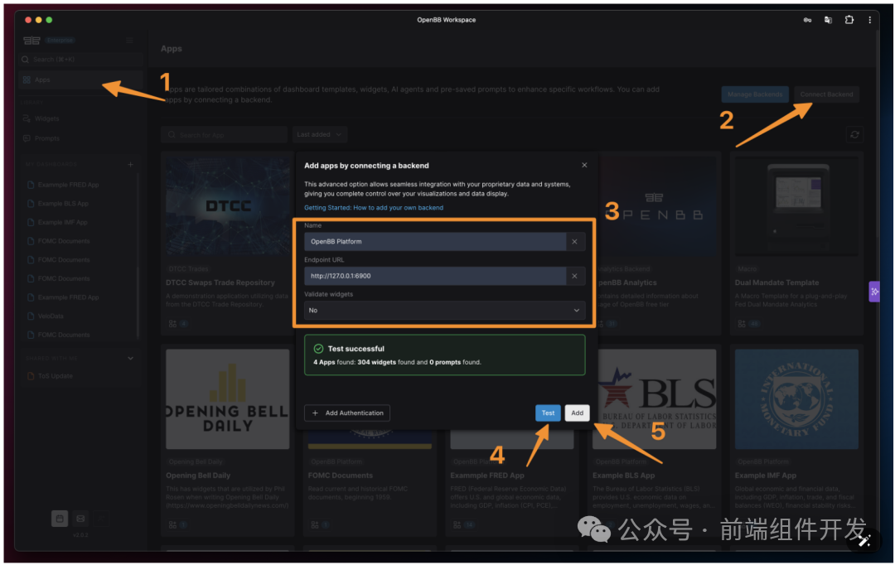Click the Endpoint URL input field

click(x=435, y=276)
